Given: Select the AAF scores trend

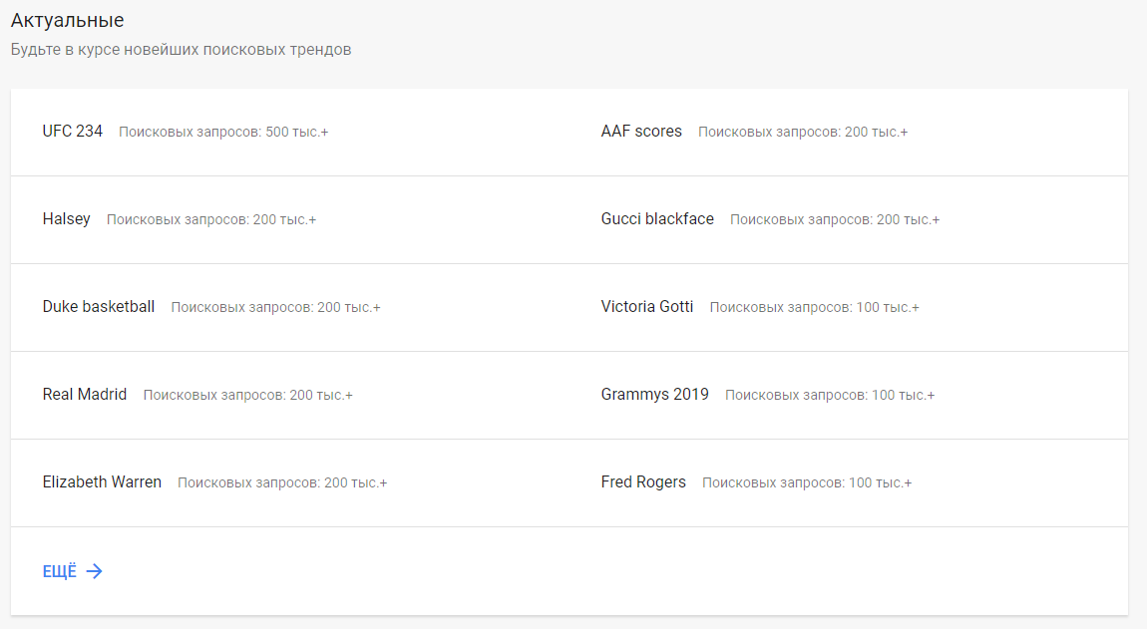Looking at the screenshot, I should click(x=641, y=132).
